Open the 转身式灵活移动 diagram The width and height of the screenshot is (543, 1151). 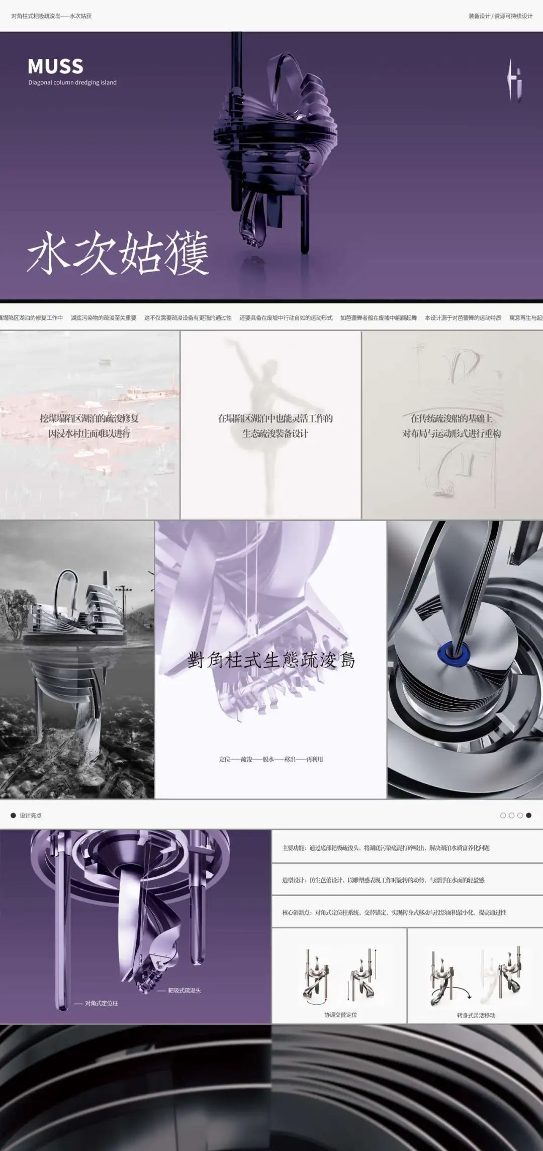click(476, 975)
